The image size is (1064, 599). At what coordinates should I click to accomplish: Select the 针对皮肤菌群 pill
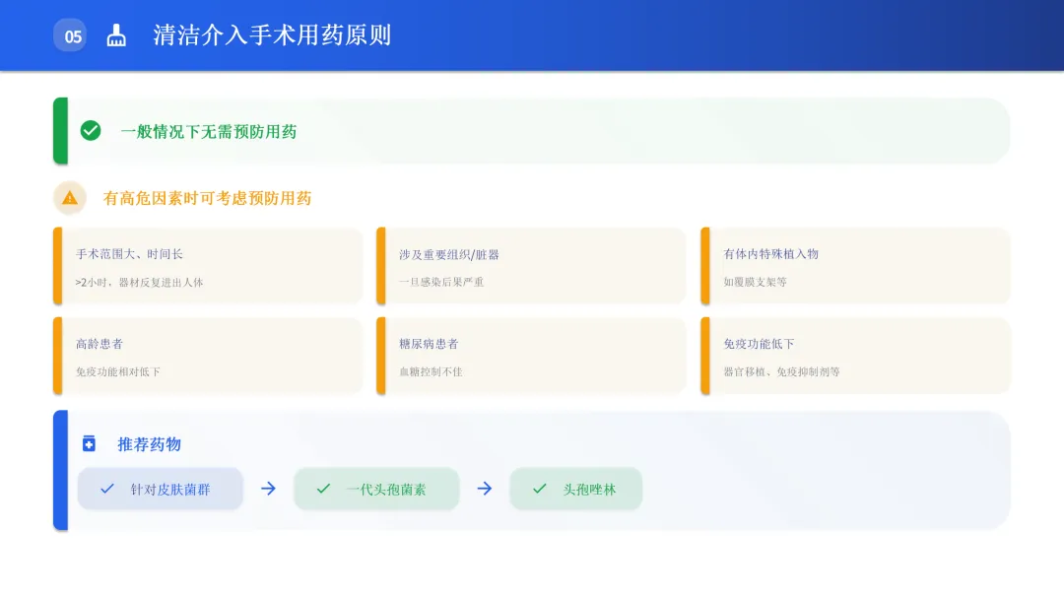click(161, 489)
